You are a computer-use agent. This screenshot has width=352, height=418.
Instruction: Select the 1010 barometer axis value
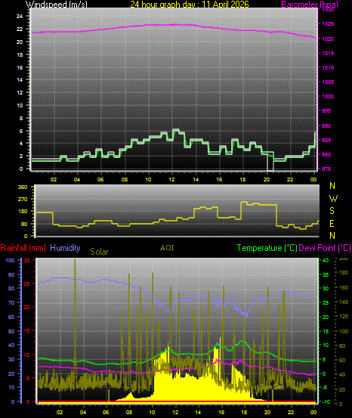click(328, 68)
